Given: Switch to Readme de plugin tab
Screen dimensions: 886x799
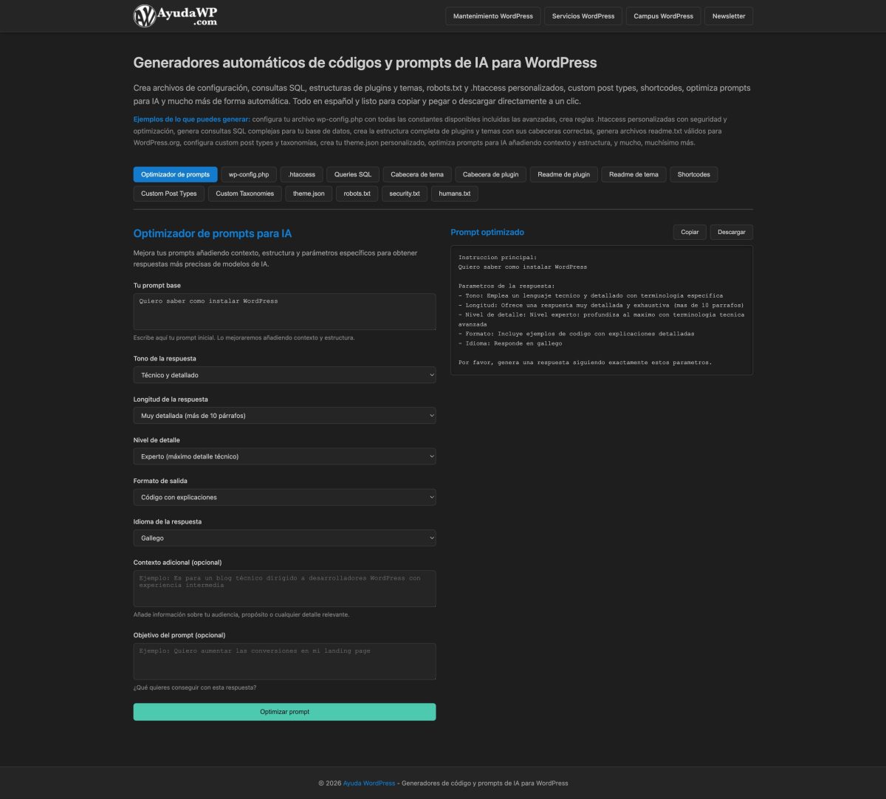Looking at the screenshot, I should click(563, 174).
